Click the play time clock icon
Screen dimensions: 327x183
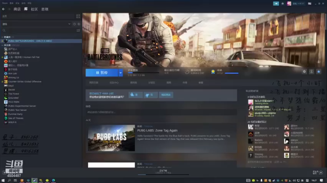click(187, 72)
